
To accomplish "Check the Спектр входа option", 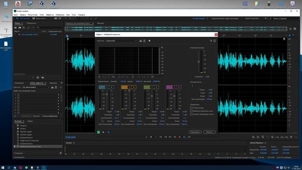I will click(x=191, y=108).
